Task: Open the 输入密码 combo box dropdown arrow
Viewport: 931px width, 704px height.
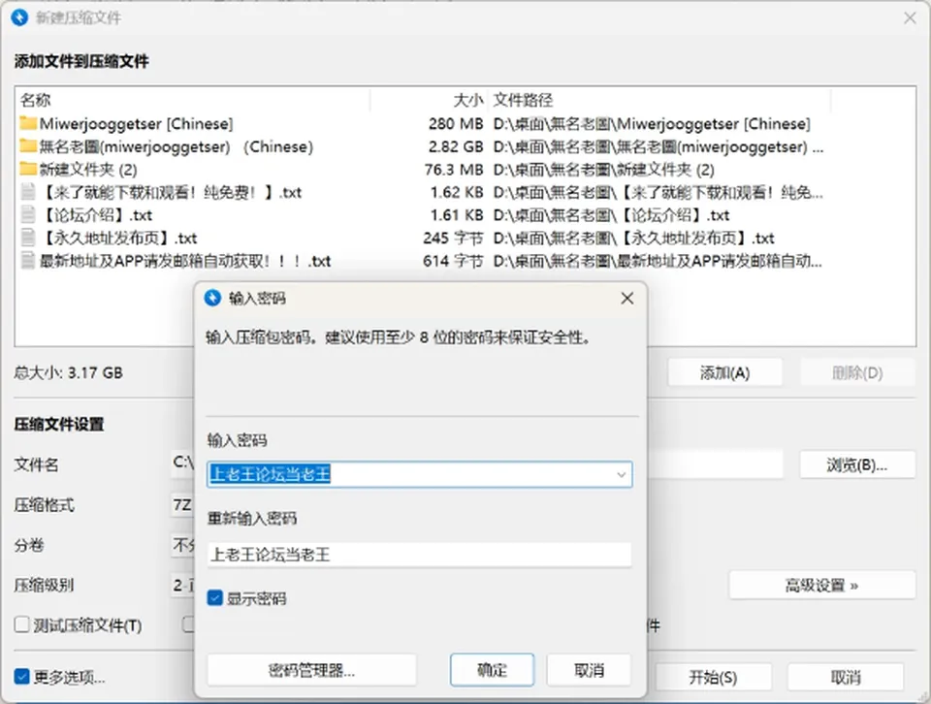Action: pyautogui.click(x=621, y=475)
